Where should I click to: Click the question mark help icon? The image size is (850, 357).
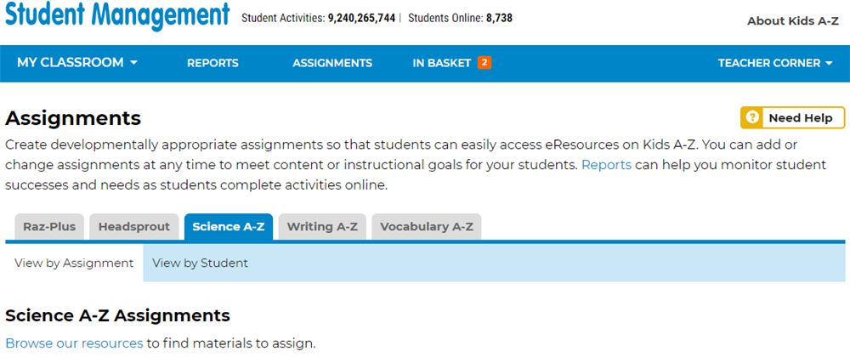pos(751,118)
